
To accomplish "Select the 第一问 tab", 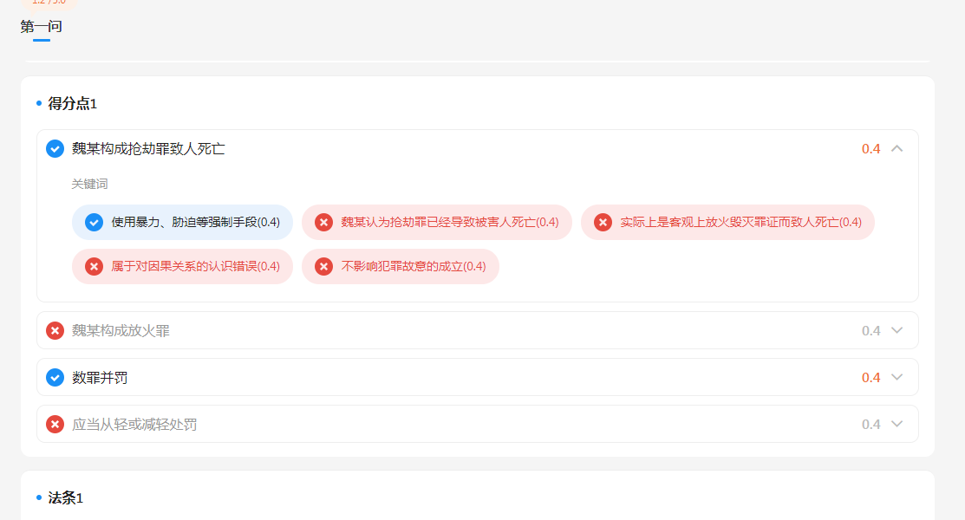I will point(42,27).
